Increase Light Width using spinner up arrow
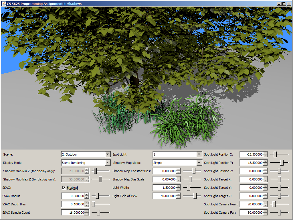The image size is (293, 220). [x=178, y=186]
